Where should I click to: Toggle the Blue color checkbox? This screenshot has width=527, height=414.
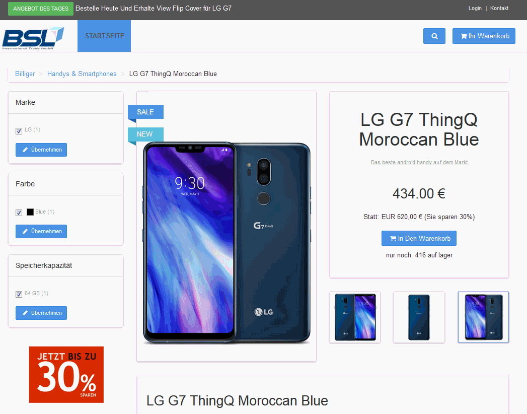(19, 213)
